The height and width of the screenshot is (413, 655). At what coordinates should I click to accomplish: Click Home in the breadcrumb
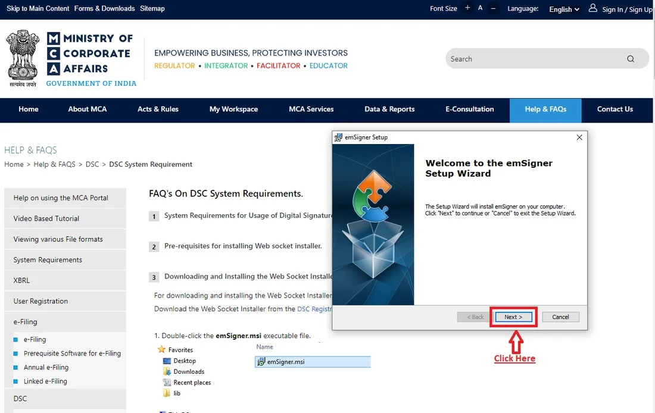(14, 164)
